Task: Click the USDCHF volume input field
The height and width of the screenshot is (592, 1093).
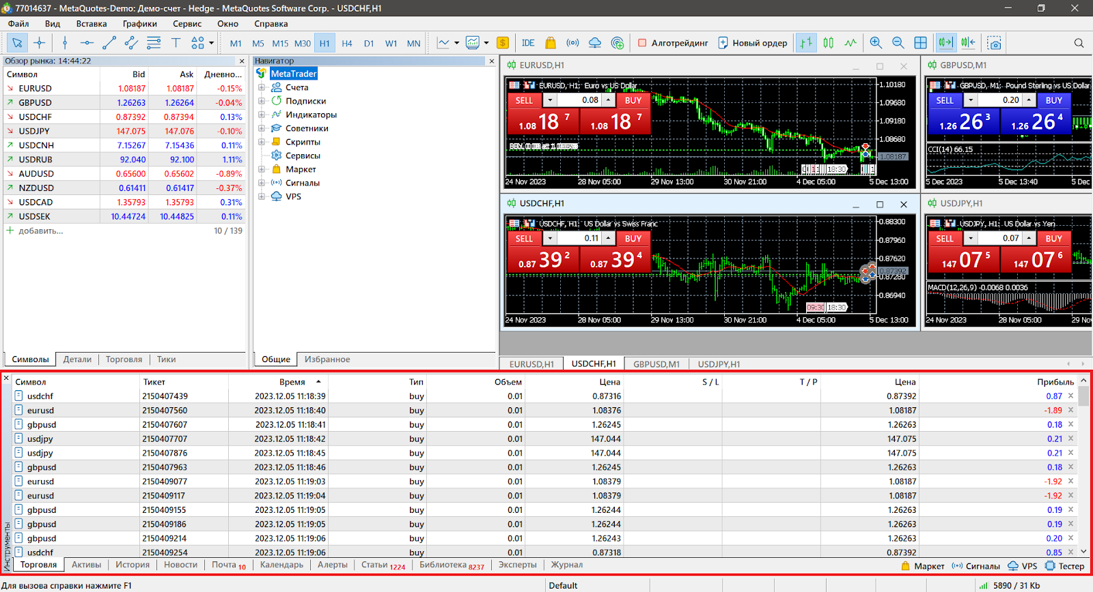Action: [579, 239]
